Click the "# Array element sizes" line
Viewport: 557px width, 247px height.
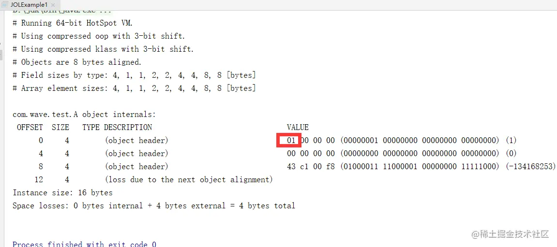(134, 88)
